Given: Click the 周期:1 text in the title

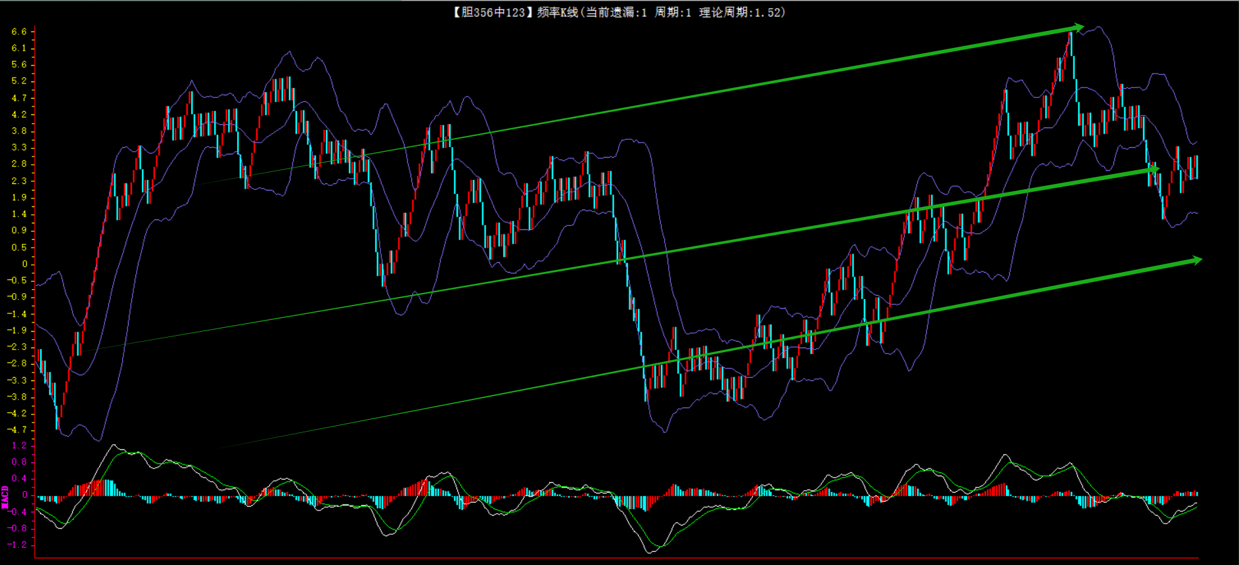Looking at the screenshot, I should click(x=673, y=12).
